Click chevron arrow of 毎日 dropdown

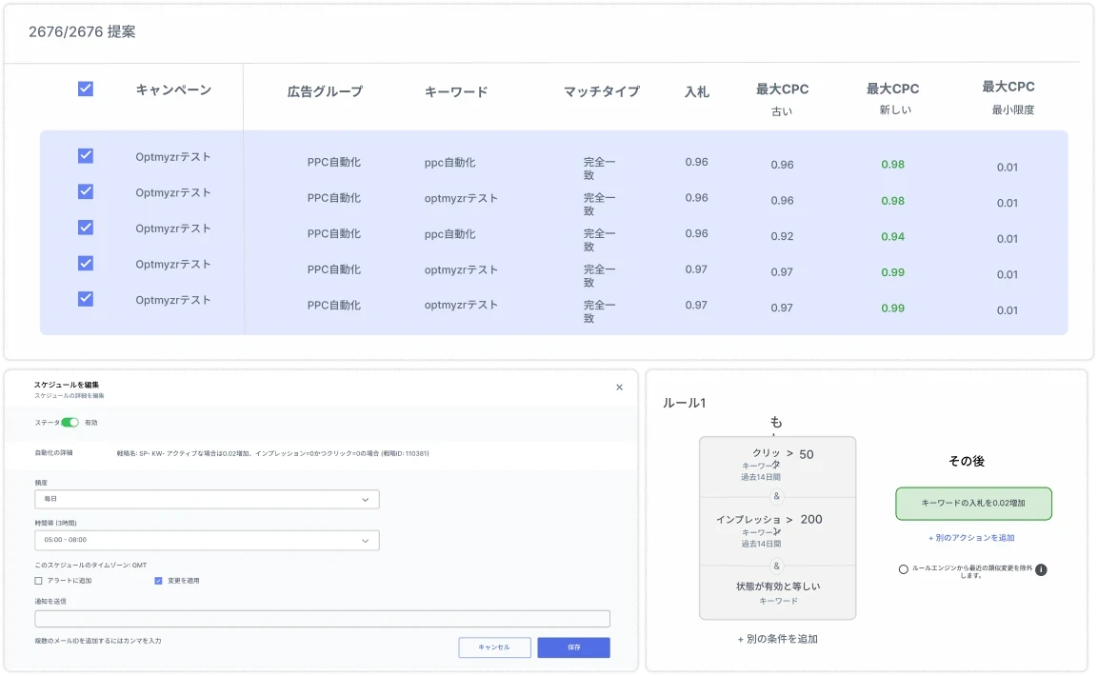coord(365,500)
